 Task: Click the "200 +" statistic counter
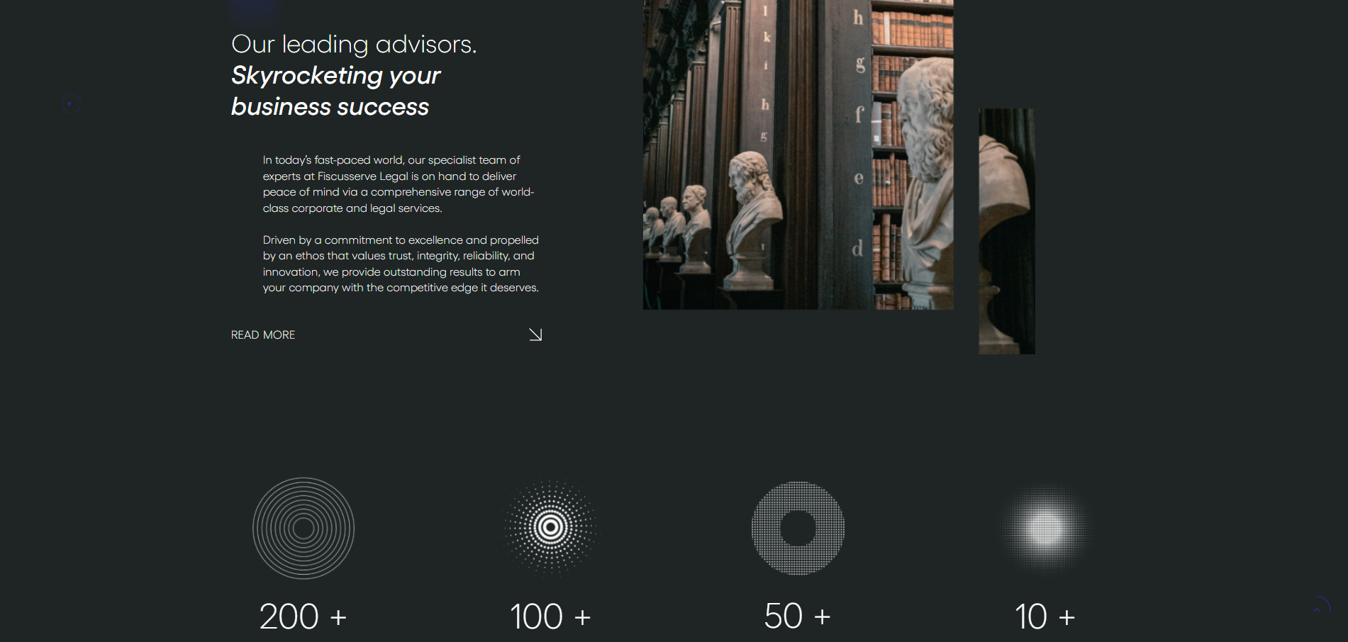(x=303, y=616)
